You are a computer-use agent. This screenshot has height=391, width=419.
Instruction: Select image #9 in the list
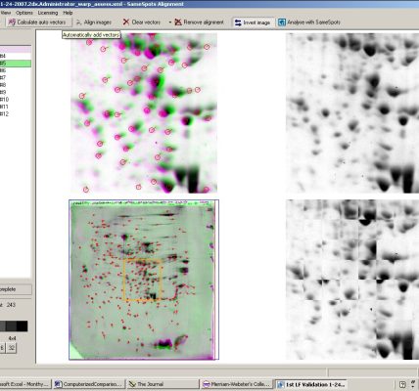click(16, 92)
